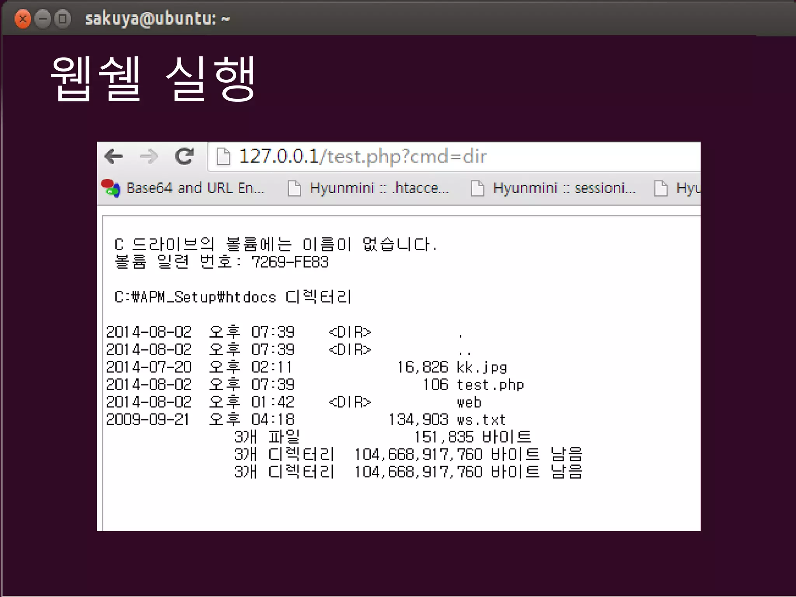Image resolution: width=796 pixels, height=597 pixels.
Task: Click the C:₩APM_Setup₩htdocs directory path
Action: click(x=195, y=297)
